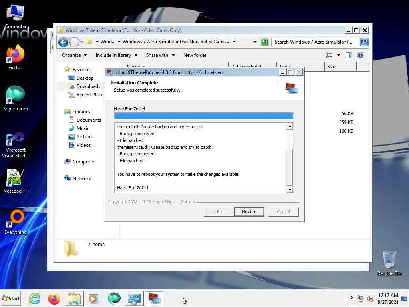The image size is (409, 307).
Task: Open the Organize menu
Action: (x=74, y=55)
